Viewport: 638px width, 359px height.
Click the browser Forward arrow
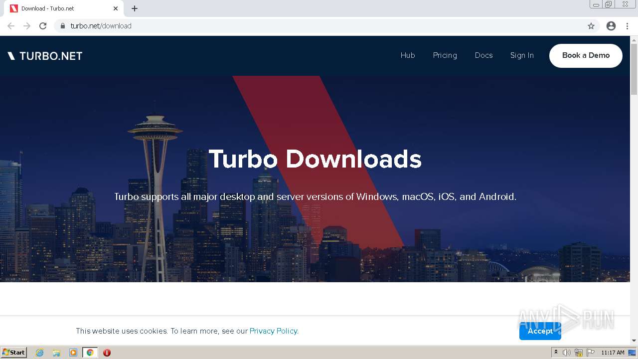pyautogui.click(x=27, y=26)
